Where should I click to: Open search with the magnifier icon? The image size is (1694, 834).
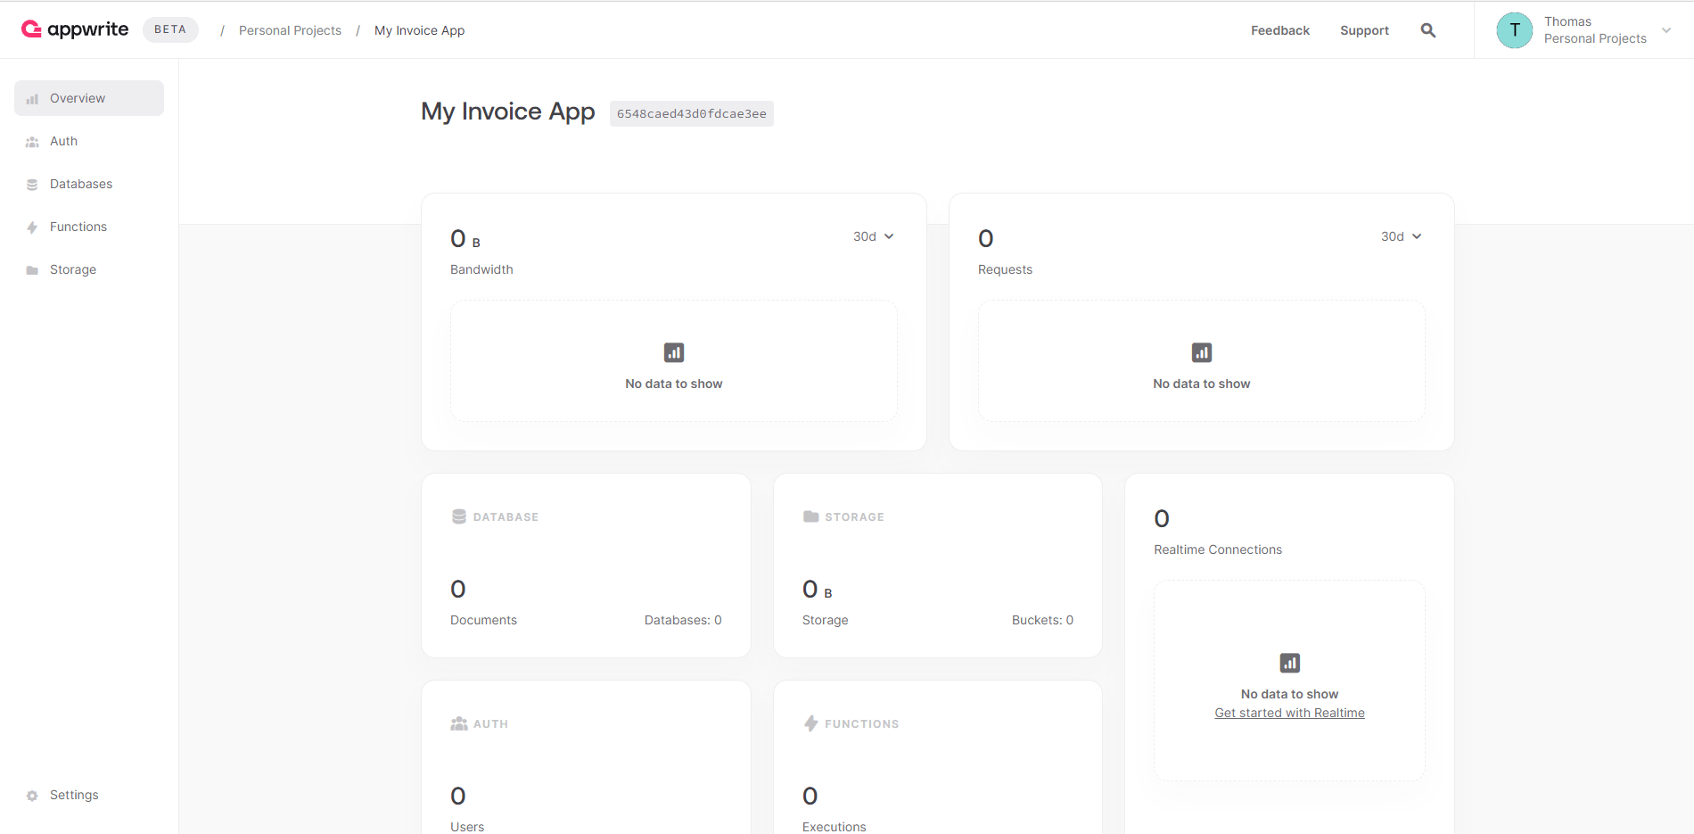(1428, 30)
